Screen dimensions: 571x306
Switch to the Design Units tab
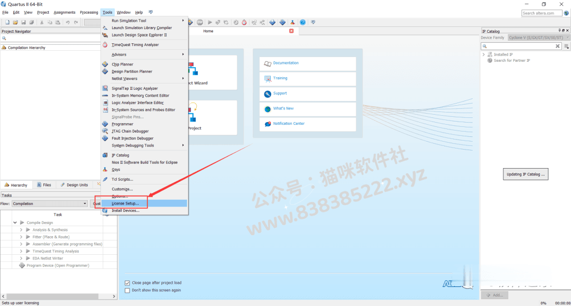point(75,185)
